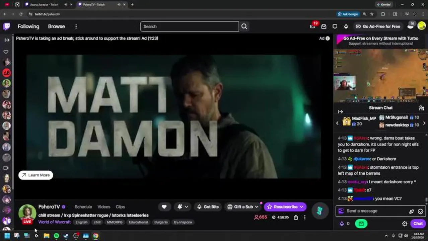Click the Get Bits button
This screenshot has height=241, width=428.
tap(208, 207)
